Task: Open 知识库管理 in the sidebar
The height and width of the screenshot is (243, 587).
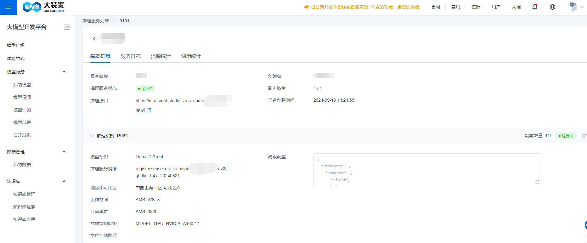Action: tap(24, 194)
